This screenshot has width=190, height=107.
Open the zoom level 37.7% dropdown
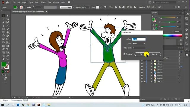pyautogui.click(x=19, y=98)
